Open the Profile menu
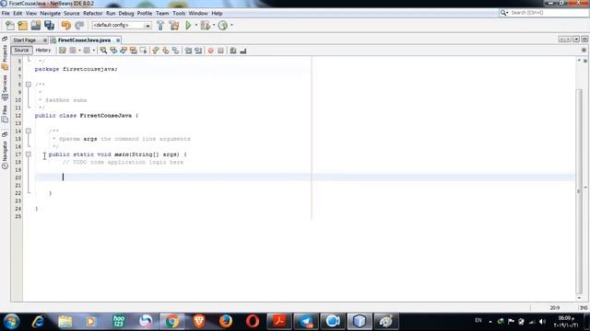 pyautogui.click(x=145, y=13)
